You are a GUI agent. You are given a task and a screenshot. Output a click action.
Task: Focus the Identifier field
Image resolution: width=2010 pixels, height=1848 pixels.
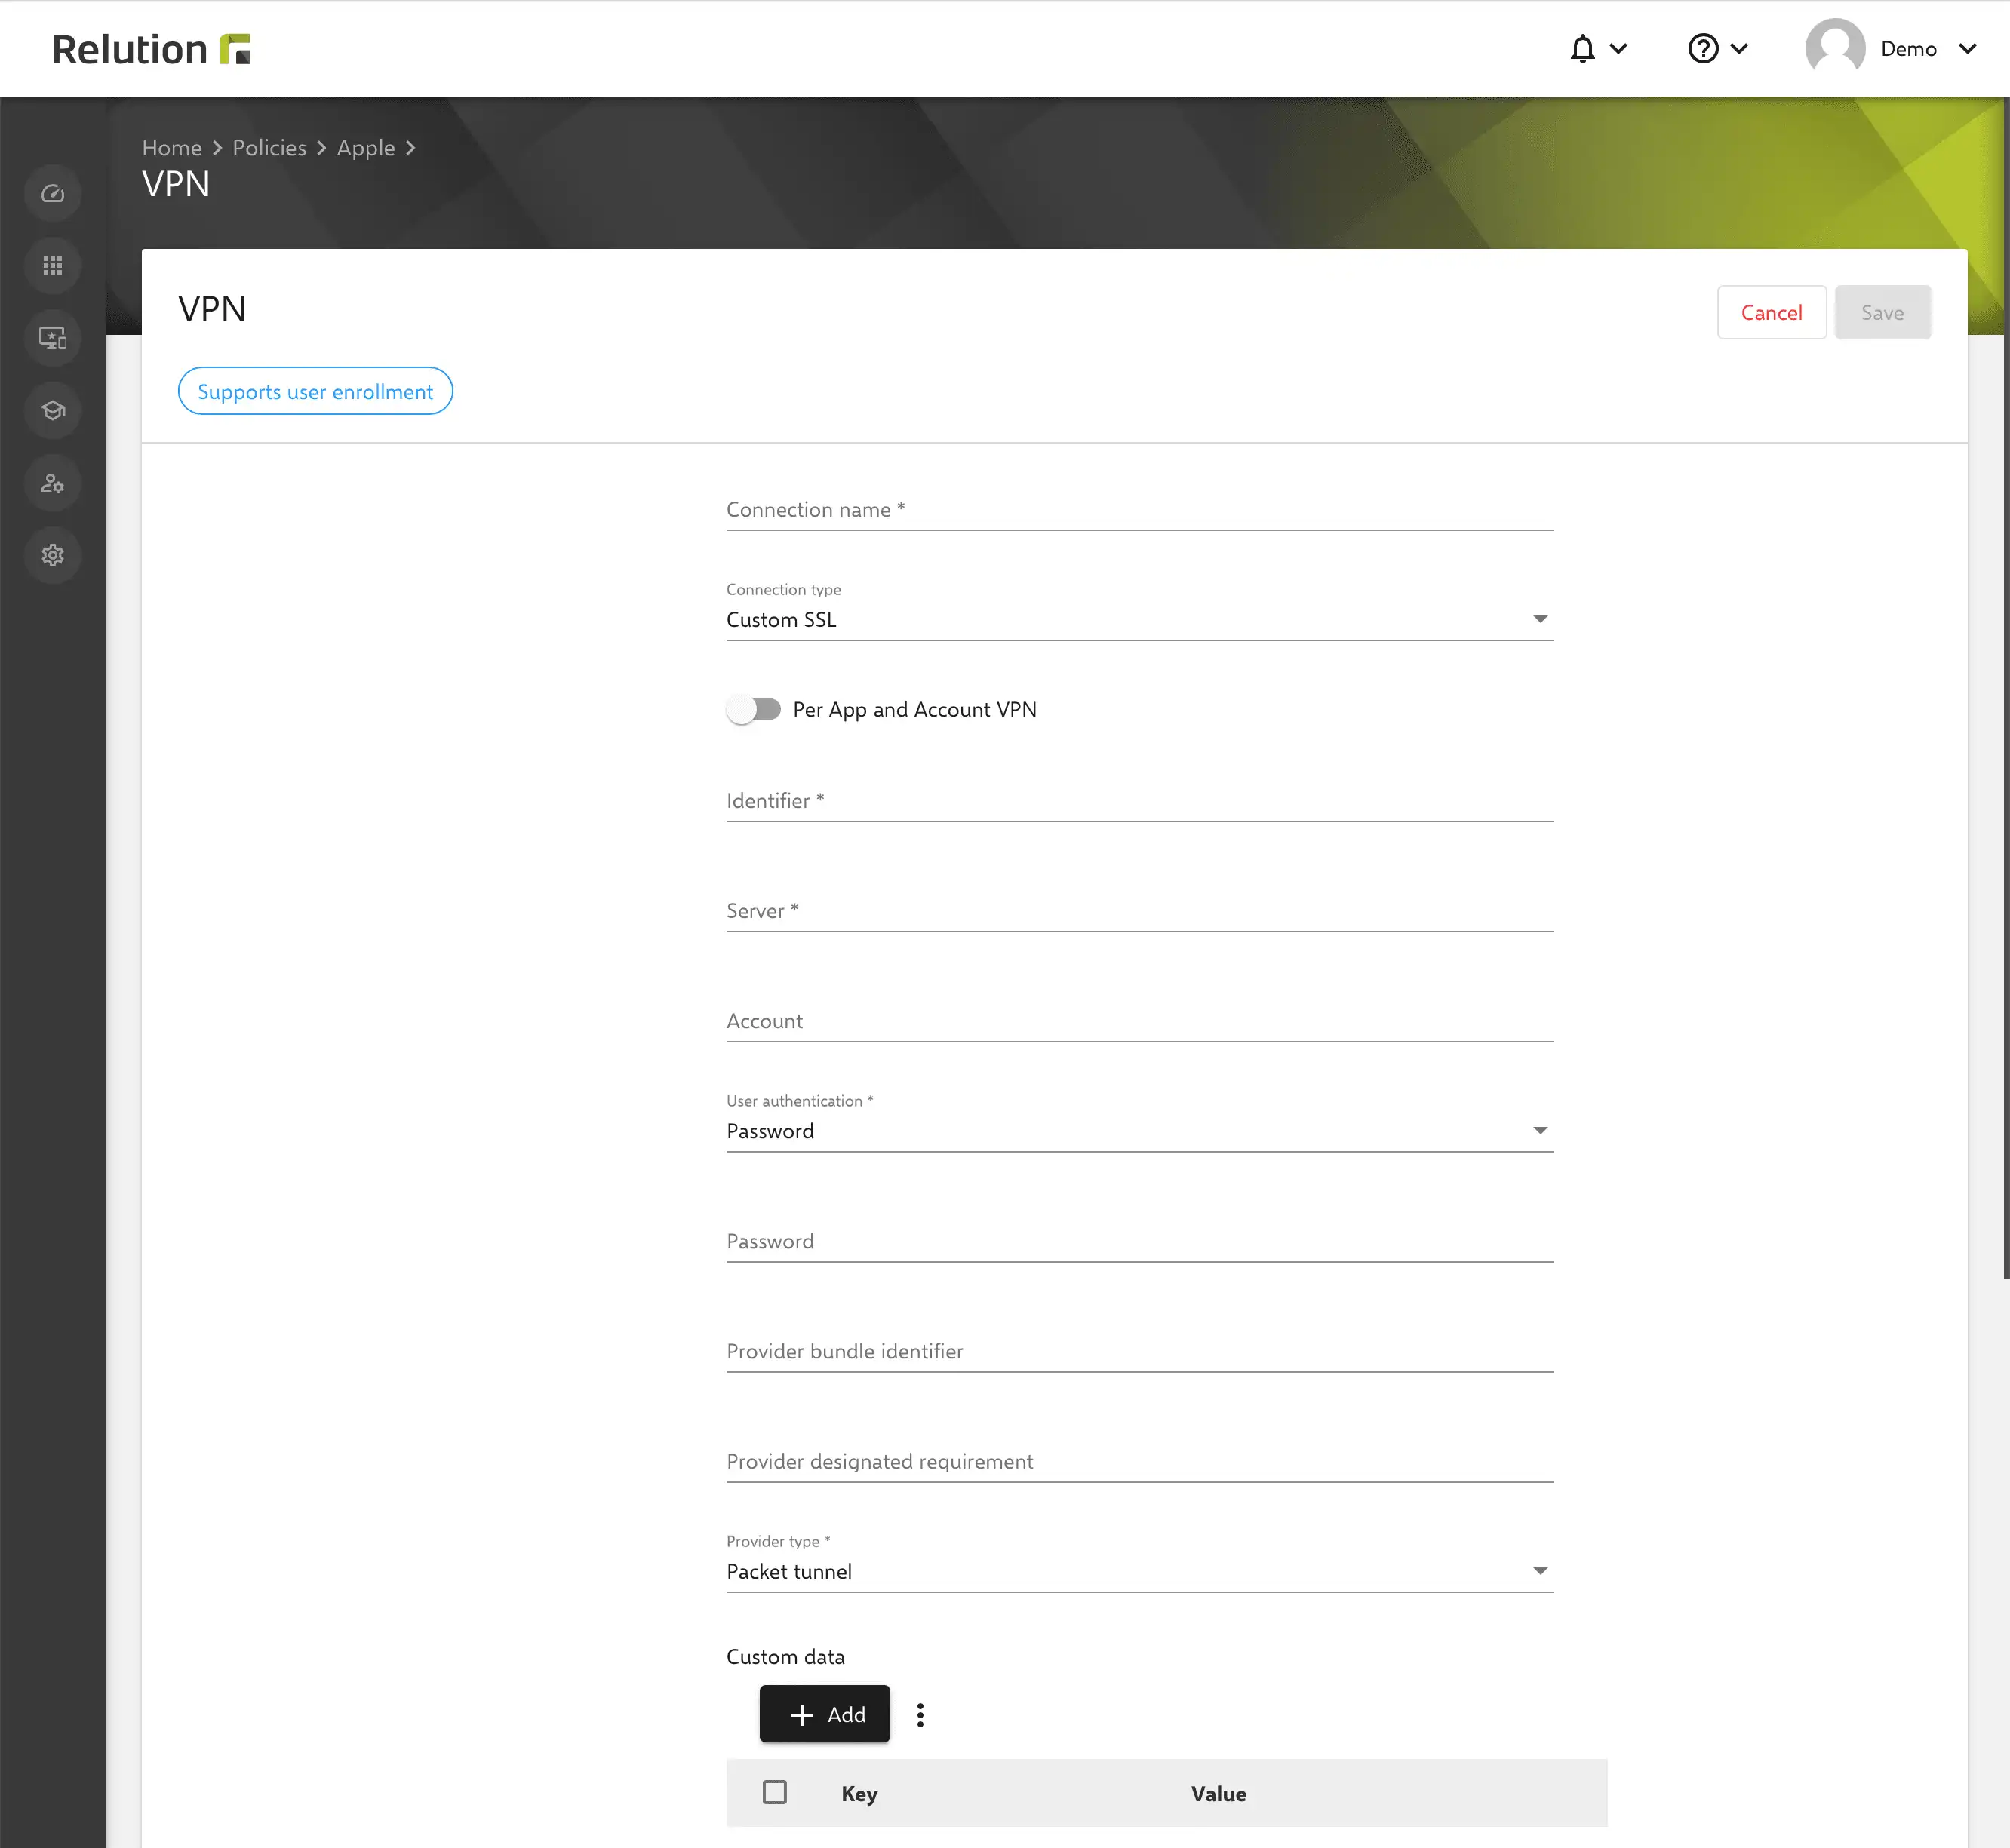1139,801
